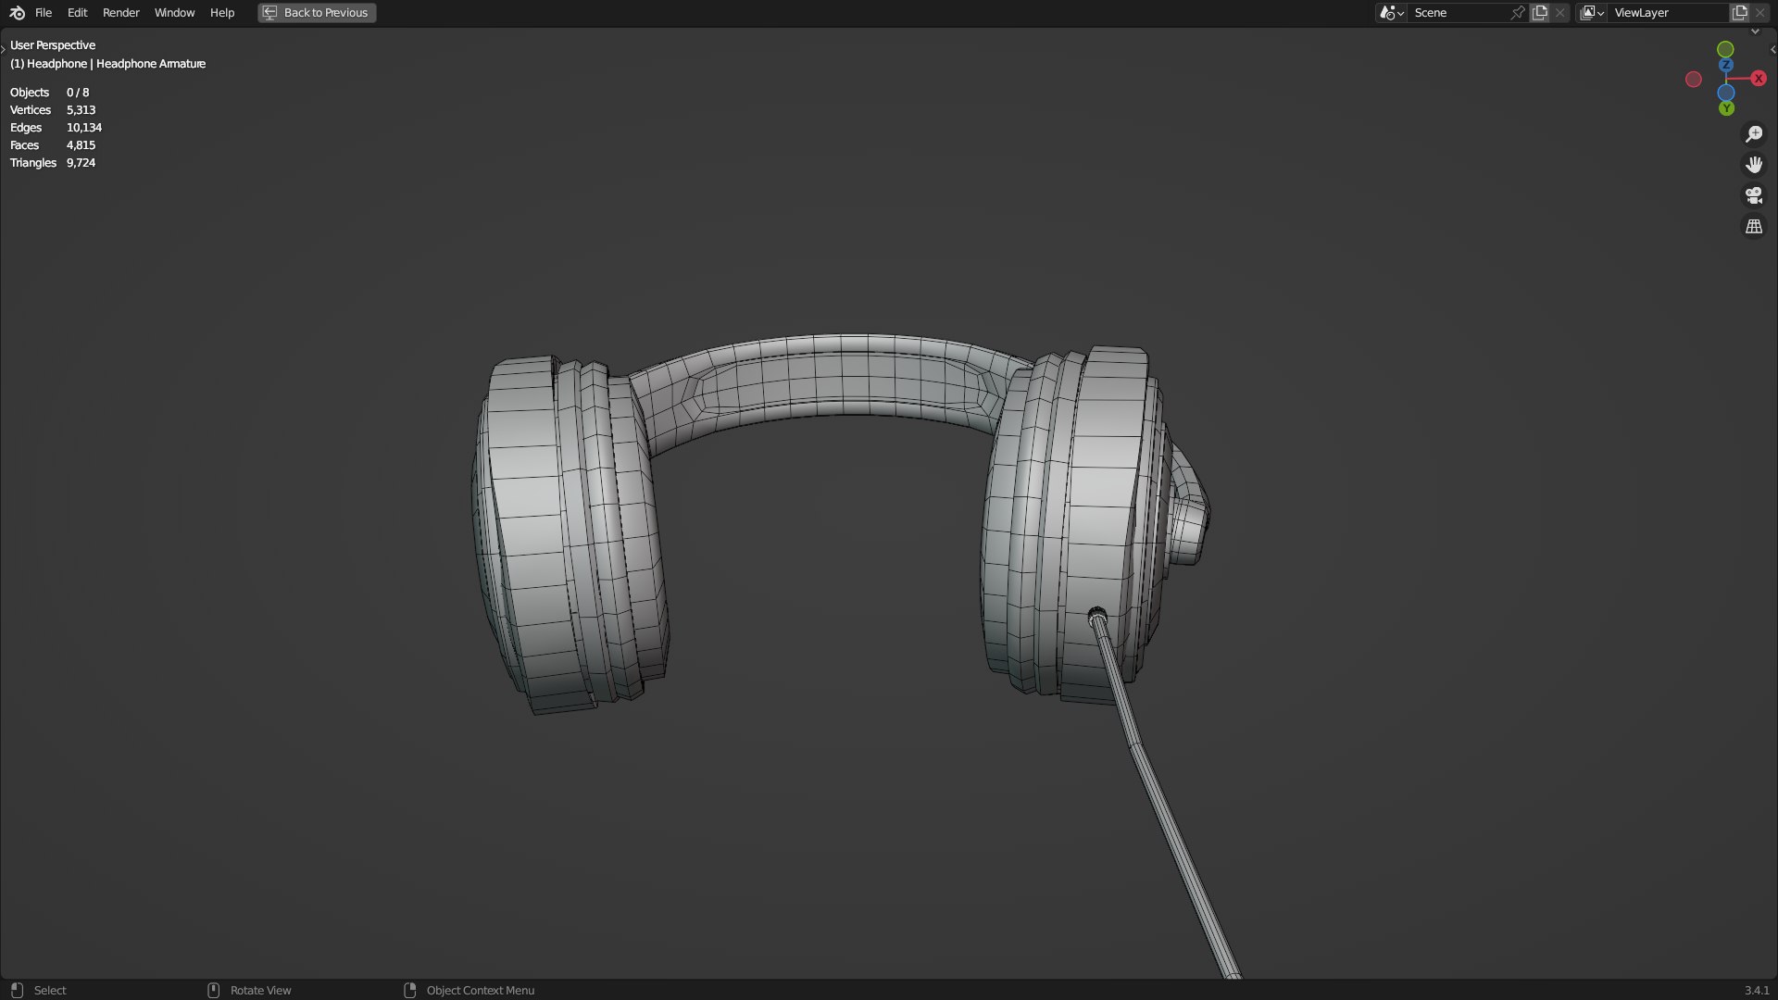
Task: Click the Rotate View hint in status bar
Action: point(260,991)
